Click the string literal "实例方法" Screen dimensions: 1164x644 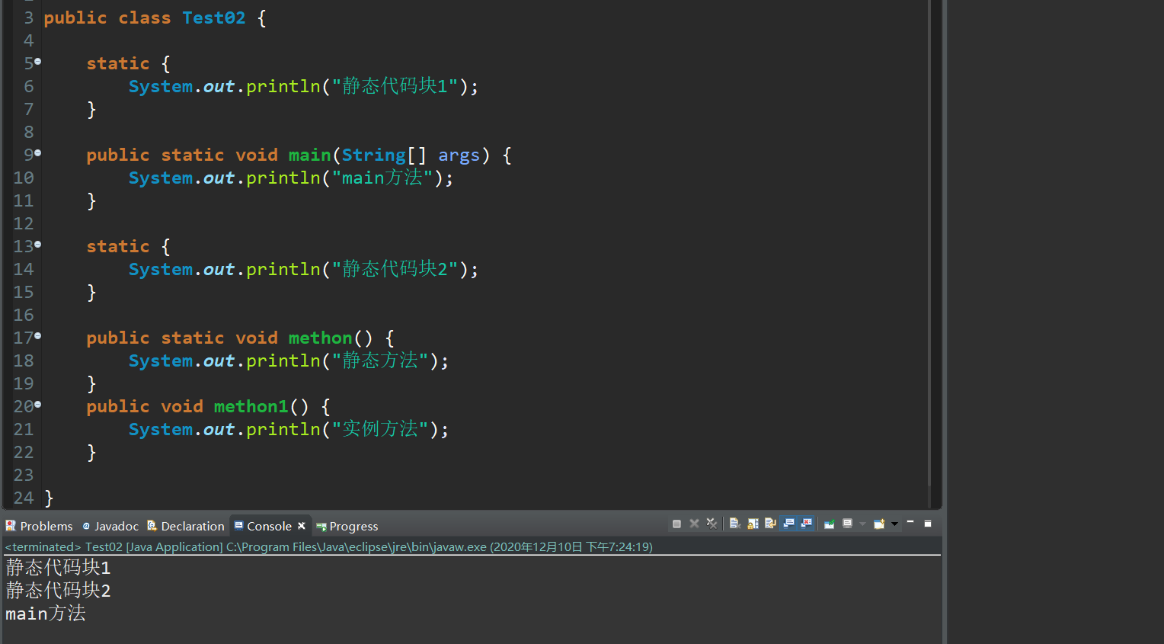(x=380, y=429)
